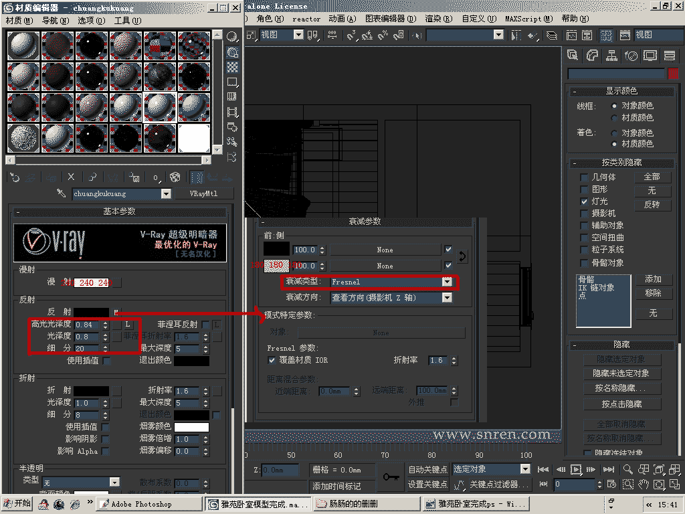Click the 自动关键点 button
The height and width of the screenshot is (514, 685).
pyautogui.click(x=427, y=469)
